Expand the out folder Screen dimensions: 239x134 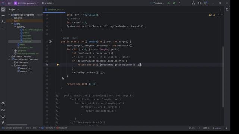(12, 21)
